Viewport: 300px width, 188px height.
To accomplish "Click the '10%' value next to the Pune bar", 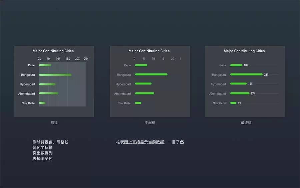I will pyautogui.click(x=246, y=65).
